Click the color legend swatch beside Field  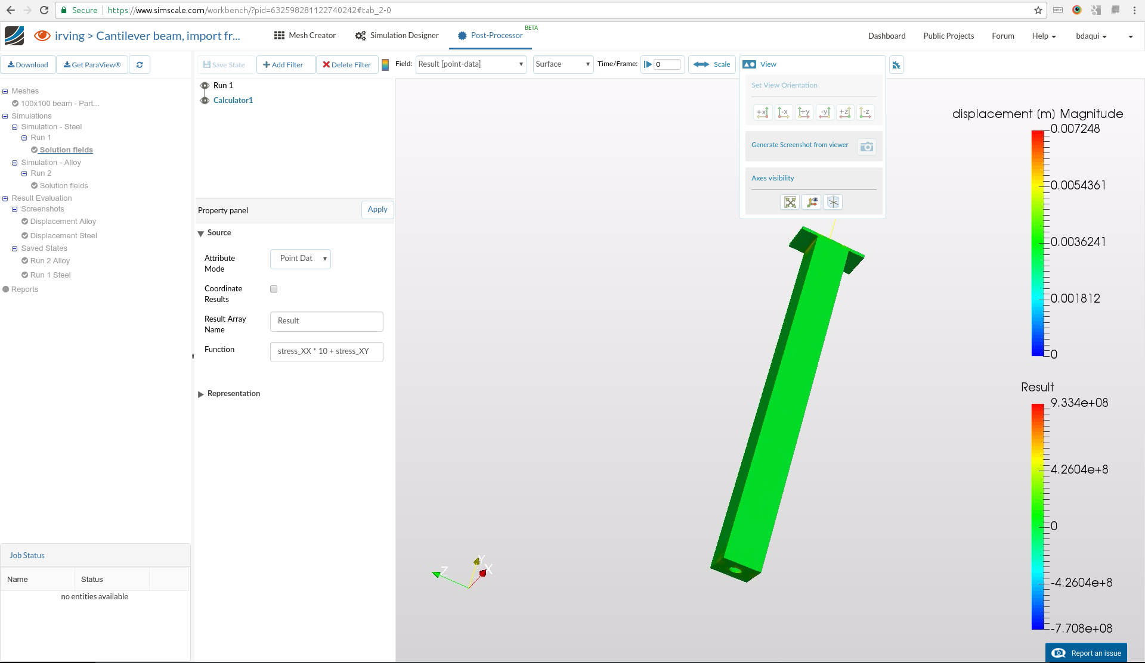(x=385, y=65)
